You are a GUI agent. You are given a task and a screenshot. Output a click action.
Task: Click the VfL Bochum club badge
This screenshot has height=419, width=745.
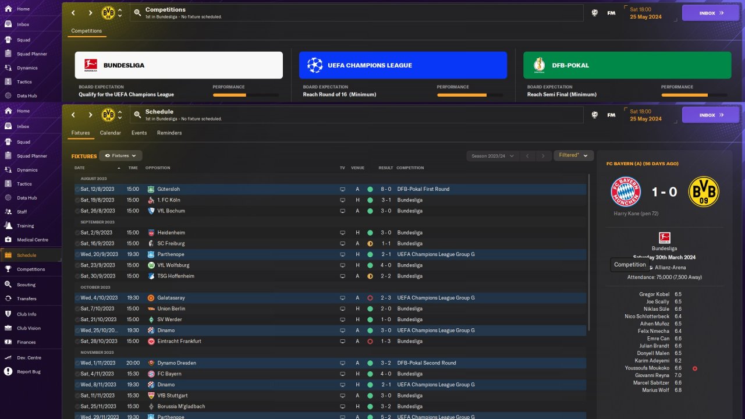(x=151, y=211)
